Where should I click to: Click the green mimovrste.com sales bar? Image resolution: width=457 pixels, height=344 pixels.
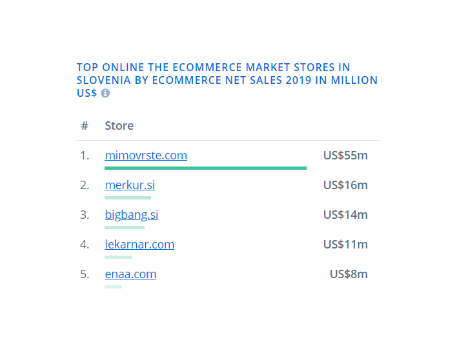click(205, 168)
